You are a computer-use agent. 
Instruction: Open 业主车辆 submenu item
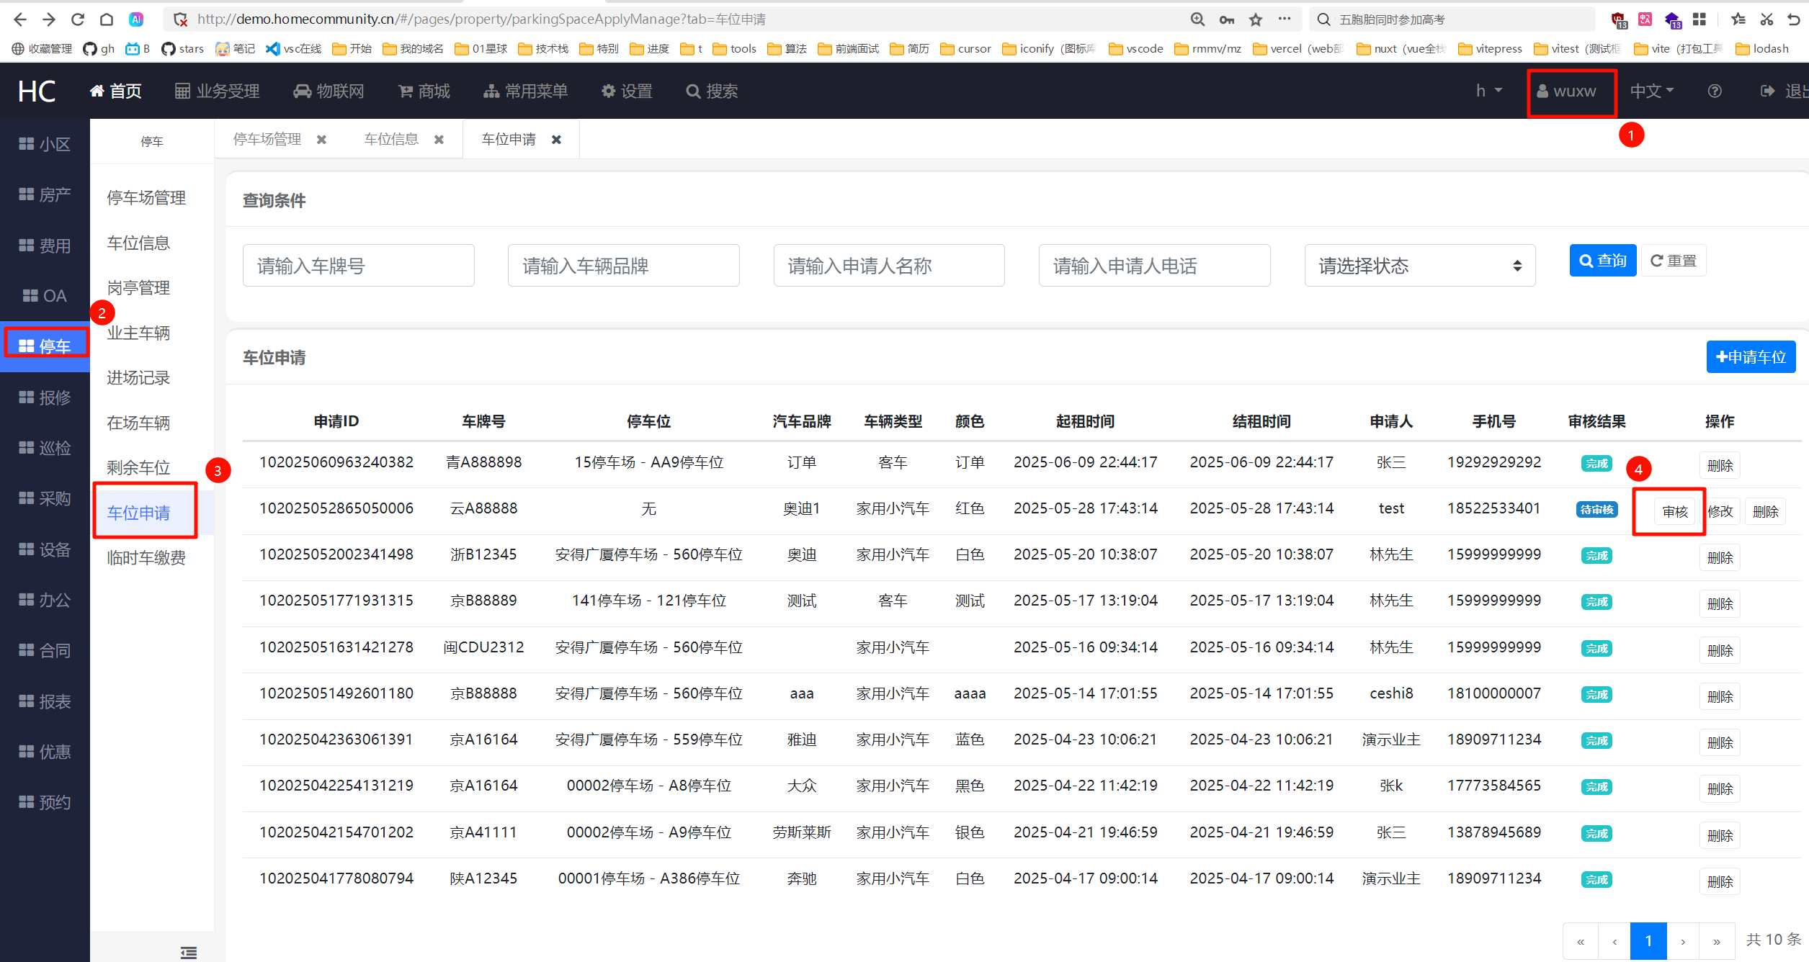138,333
